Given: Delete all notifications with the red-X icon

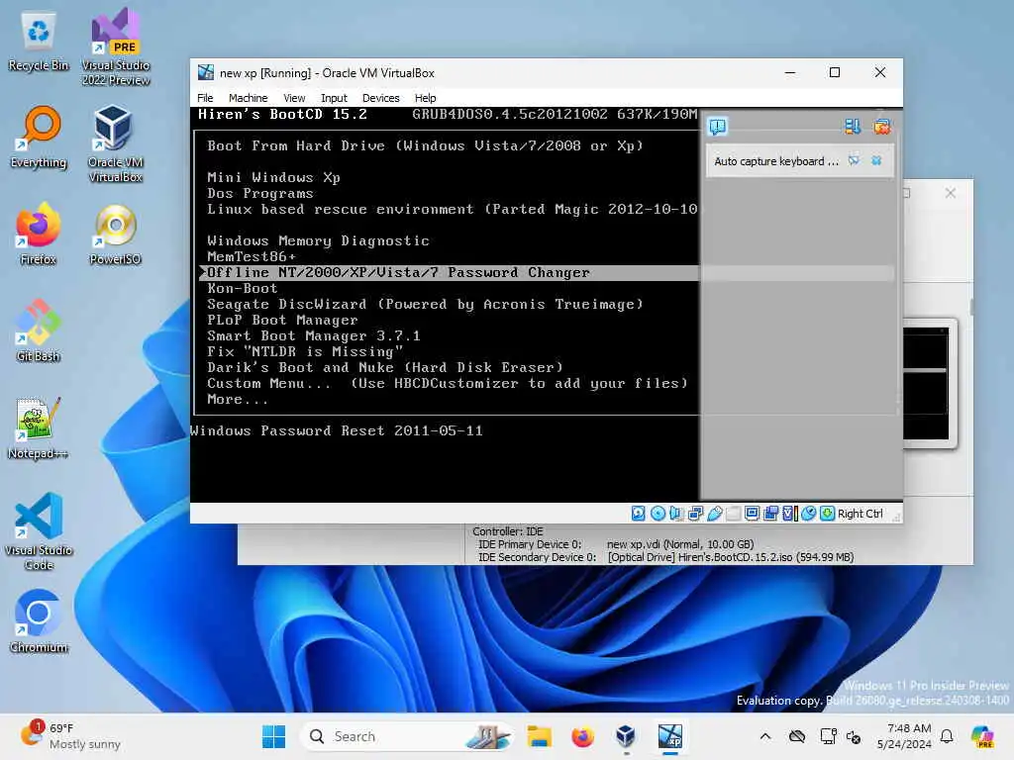Looking at the screenshot, I should pyautogui.click(x=882, y=126).
